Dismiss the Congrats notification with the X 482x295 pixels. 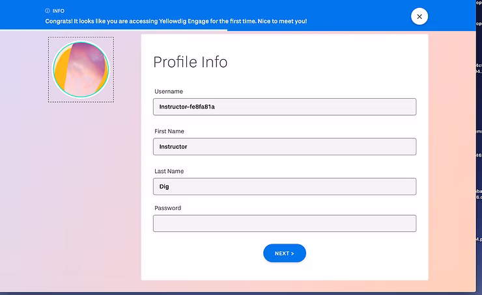click(419, 16)
